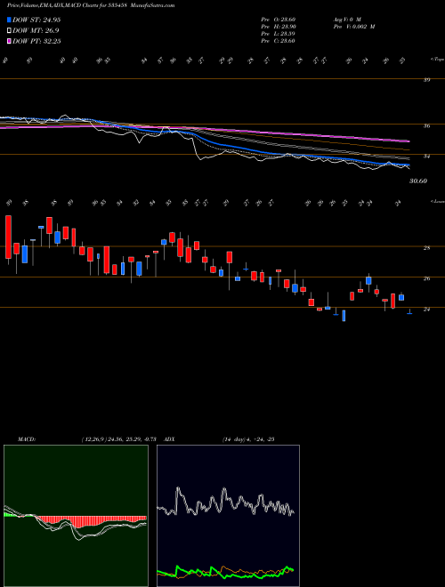Click the red MACD histogram bars
The height and width of the screenshot is (587, 445).
click(x=90, y=520)
